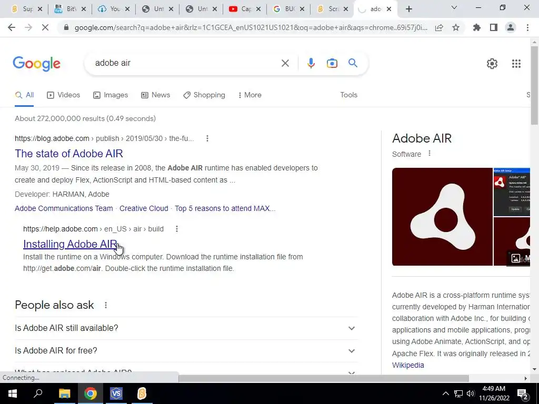This screenshot has width=539, height=404.
Task: Start a voice search with microphone
Action: point(311,63)
